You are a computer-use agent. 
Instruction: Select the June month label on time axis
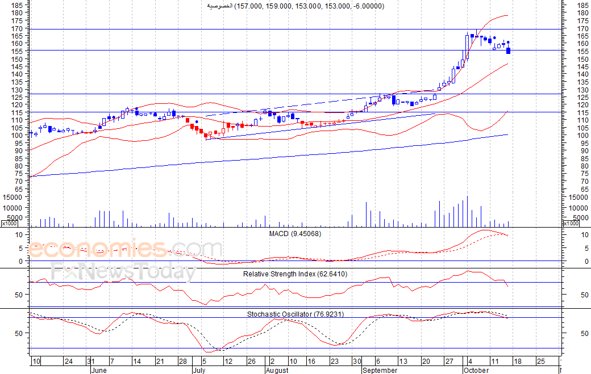[x=99, y=370]
